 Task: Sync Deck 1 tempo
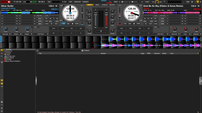click(77, 24)
